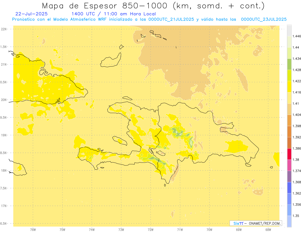Click the legend swatch between 1.35 and 1.356
Image resolution: width=301 pixels, height=233 pixels.
[x=289, y=210]
